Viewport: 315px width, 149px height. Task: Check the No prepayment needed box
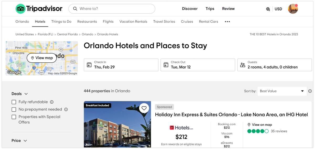point(14,109)
